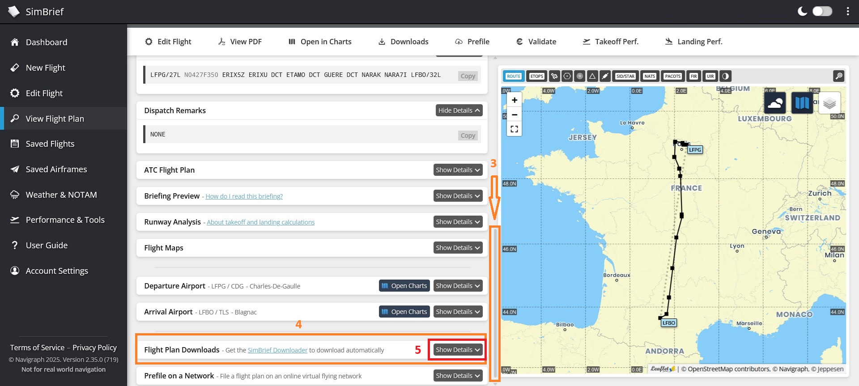
Task: Open 'How do I read this briefing?' link
Action: [244, 196]
